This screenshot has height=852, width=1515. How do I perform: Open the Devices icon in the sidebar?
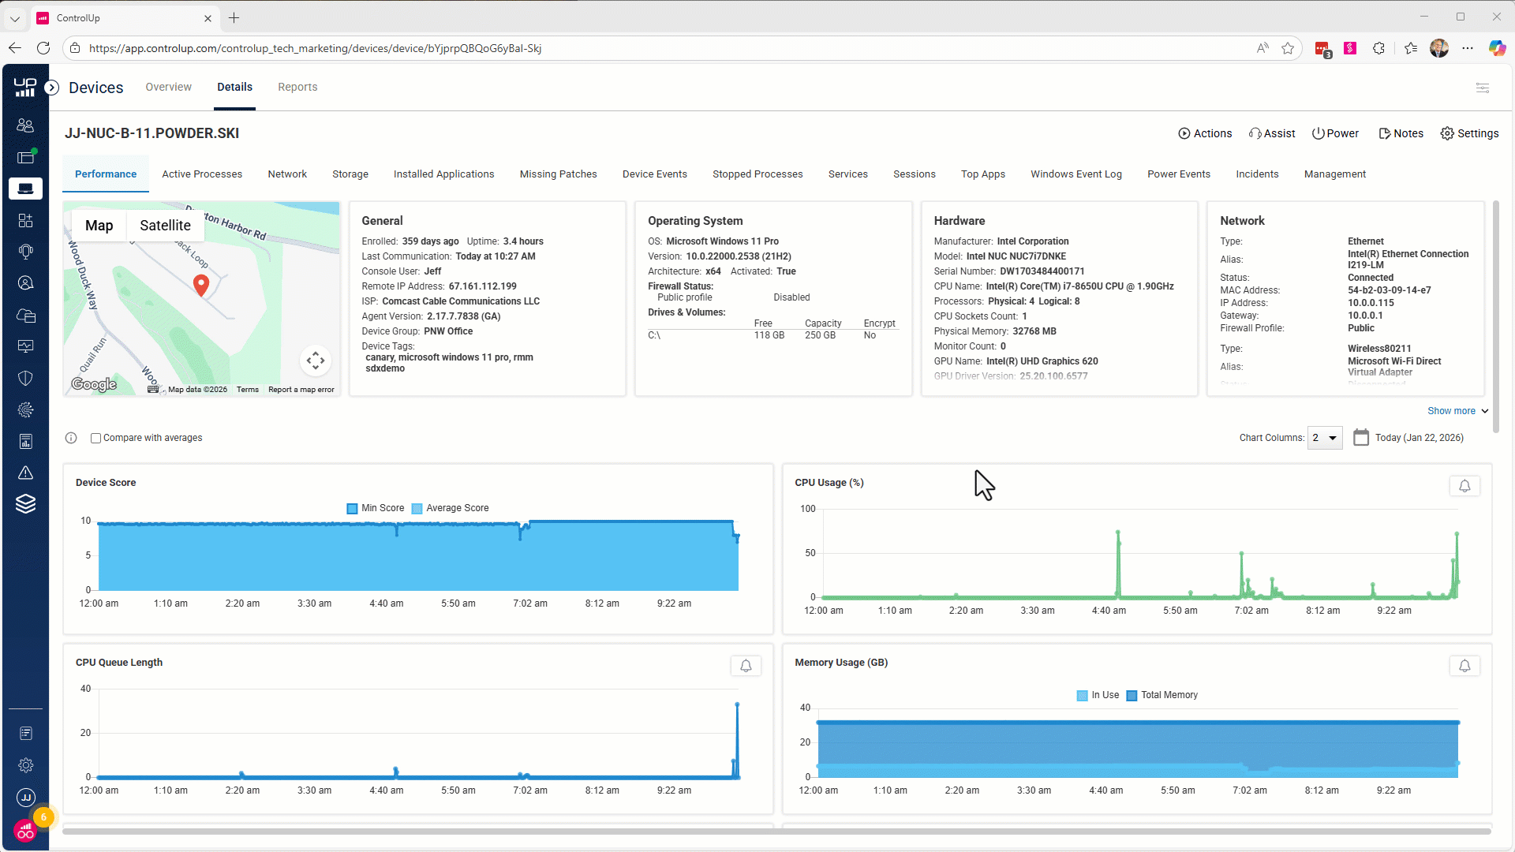25,189
